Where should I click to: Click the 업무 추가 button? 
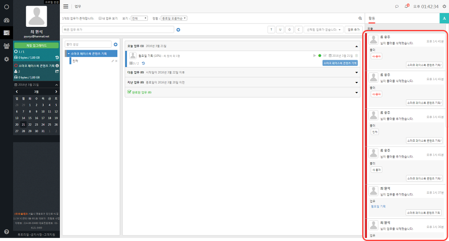click(354, 29)
